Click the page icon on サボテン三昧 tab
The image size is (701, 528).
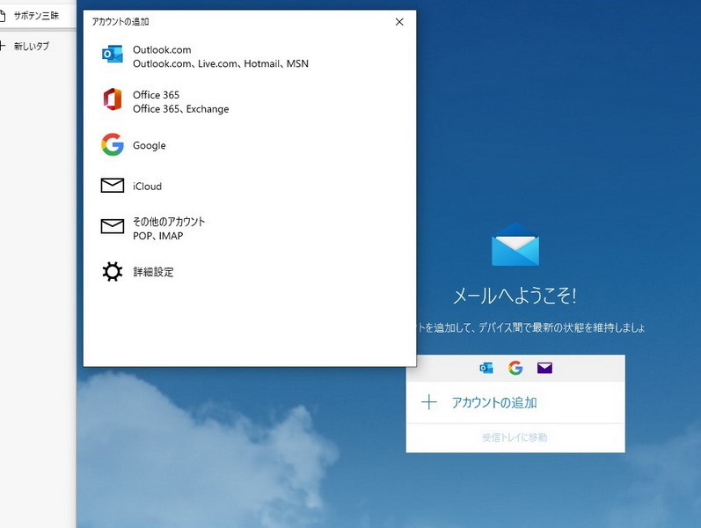[x=3, y=16]
